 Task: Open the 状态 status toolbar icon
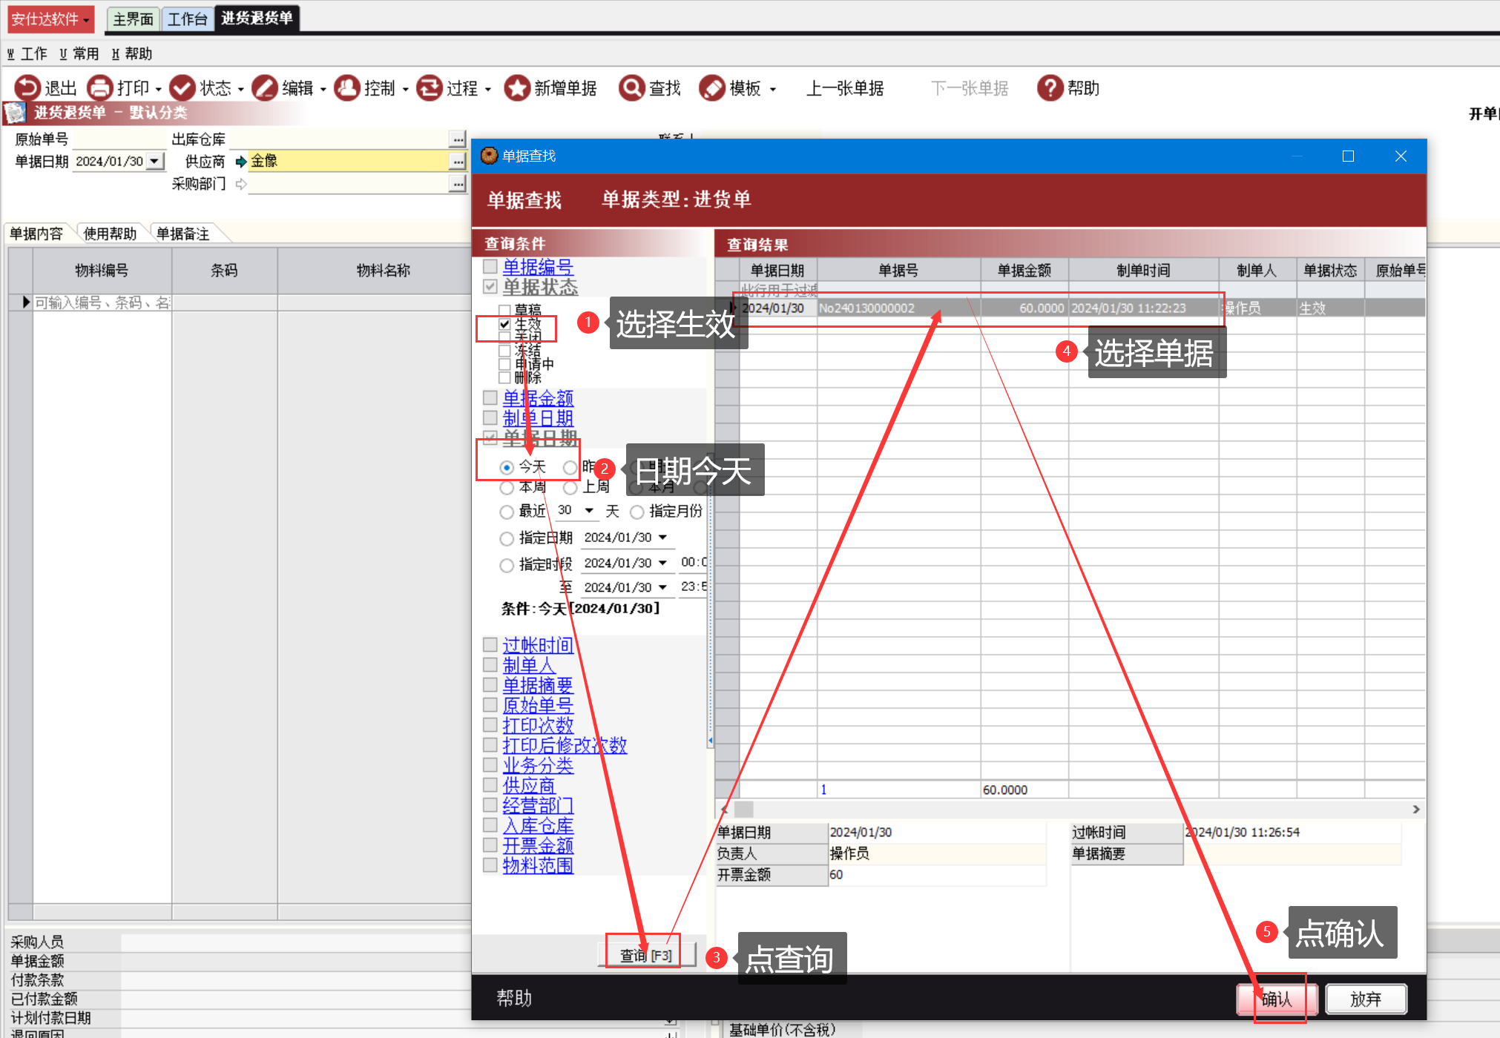[x=182, y=88]
